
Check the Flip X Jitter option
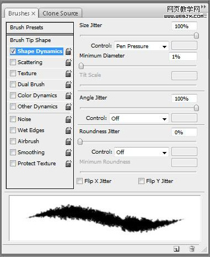79,181
